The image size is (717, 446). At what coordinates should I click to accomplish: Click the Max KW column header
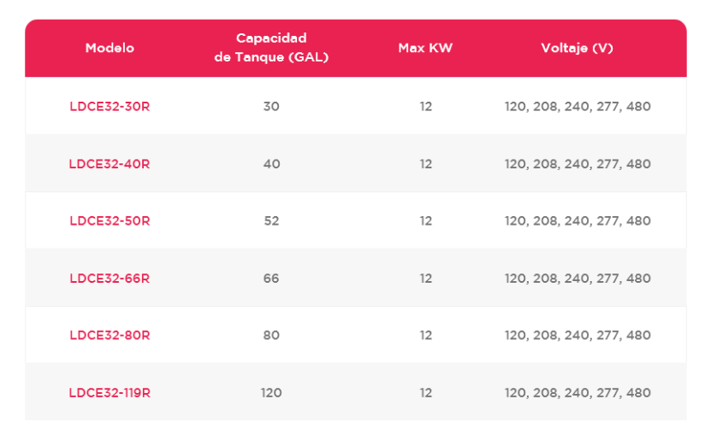[425, 48]
